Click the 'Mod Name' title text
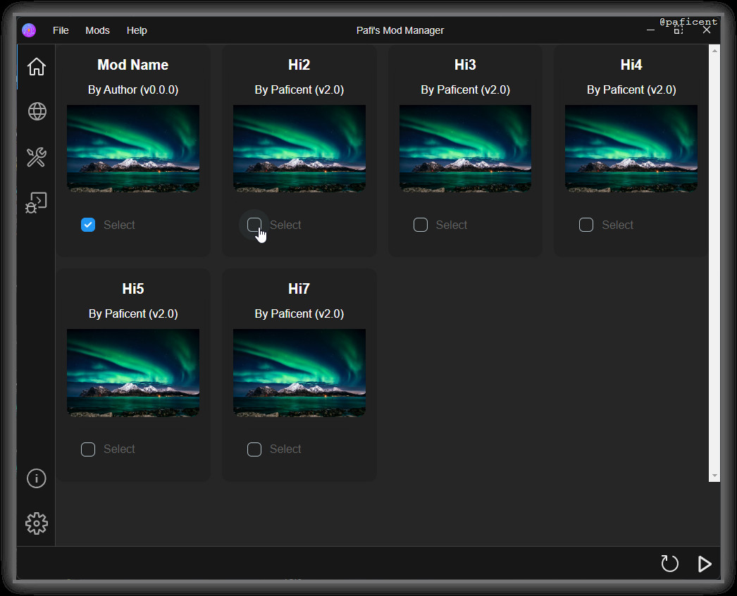 (x=133, y=65)
